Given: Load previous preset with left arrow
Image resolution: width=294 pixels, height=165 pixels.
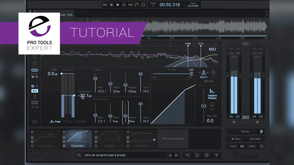Looking at the screenshot, I should (170, 155).
